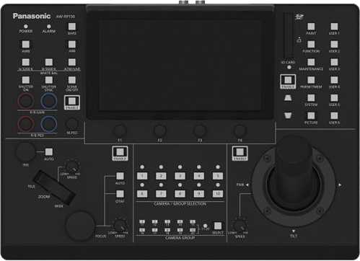
Task: Push the BARS button
Action: [71, 27]
